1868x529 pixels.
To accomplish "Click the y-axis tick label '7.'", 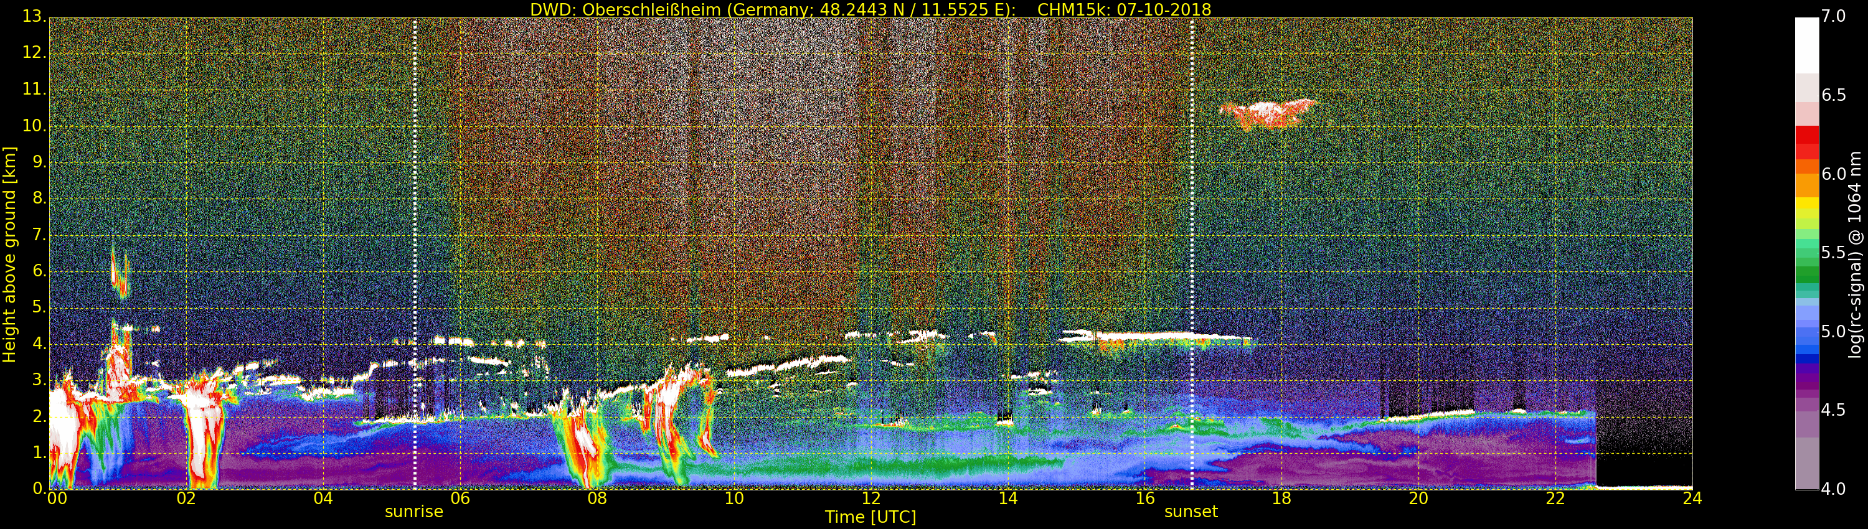I will coord(39,235).
